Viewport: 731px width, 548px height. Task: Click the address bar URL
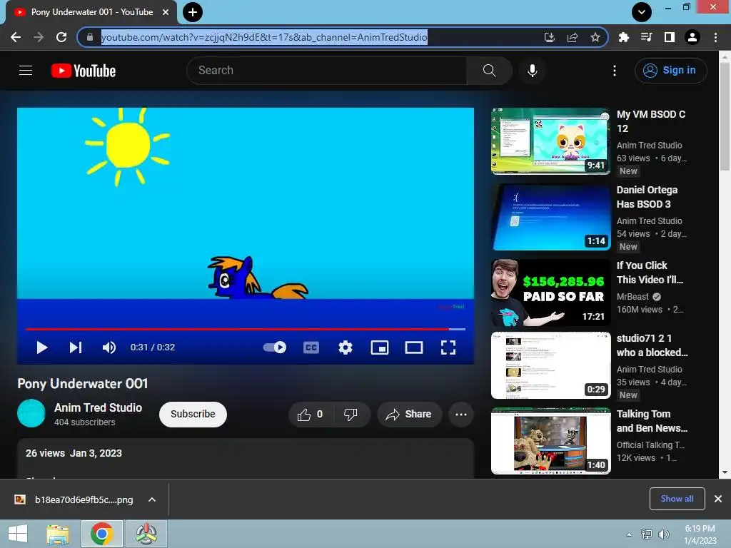click(x=264, y=37)
